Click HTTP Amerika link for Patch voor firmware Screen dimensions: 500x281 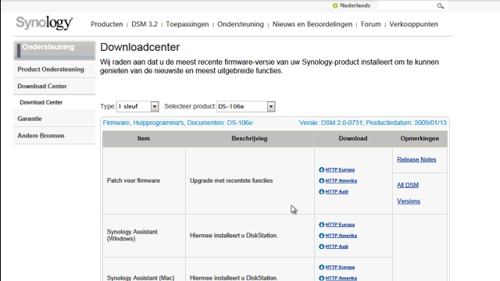coord(341,180)
